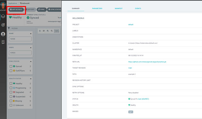Switch to the Parameters tab
This screenshot has width=202, height=119.
tap(97, 8)
